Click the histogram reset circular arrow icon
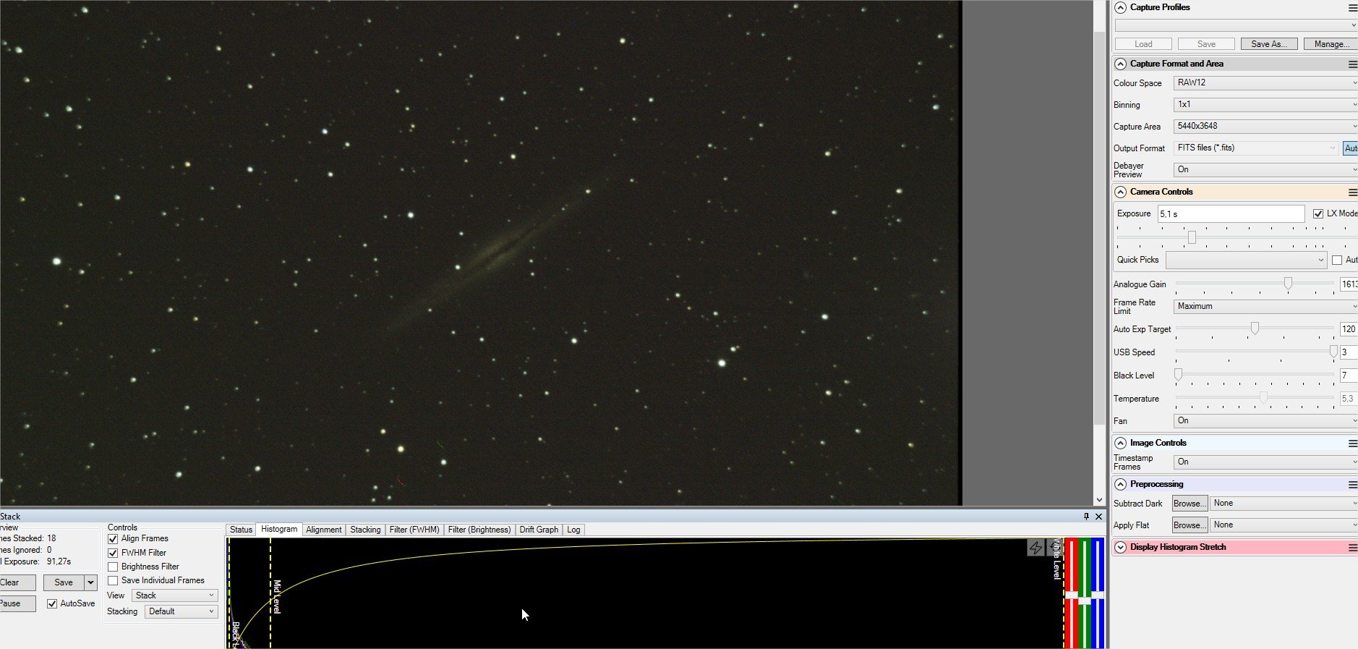Screen dimensions: 1358x649 1054,548
